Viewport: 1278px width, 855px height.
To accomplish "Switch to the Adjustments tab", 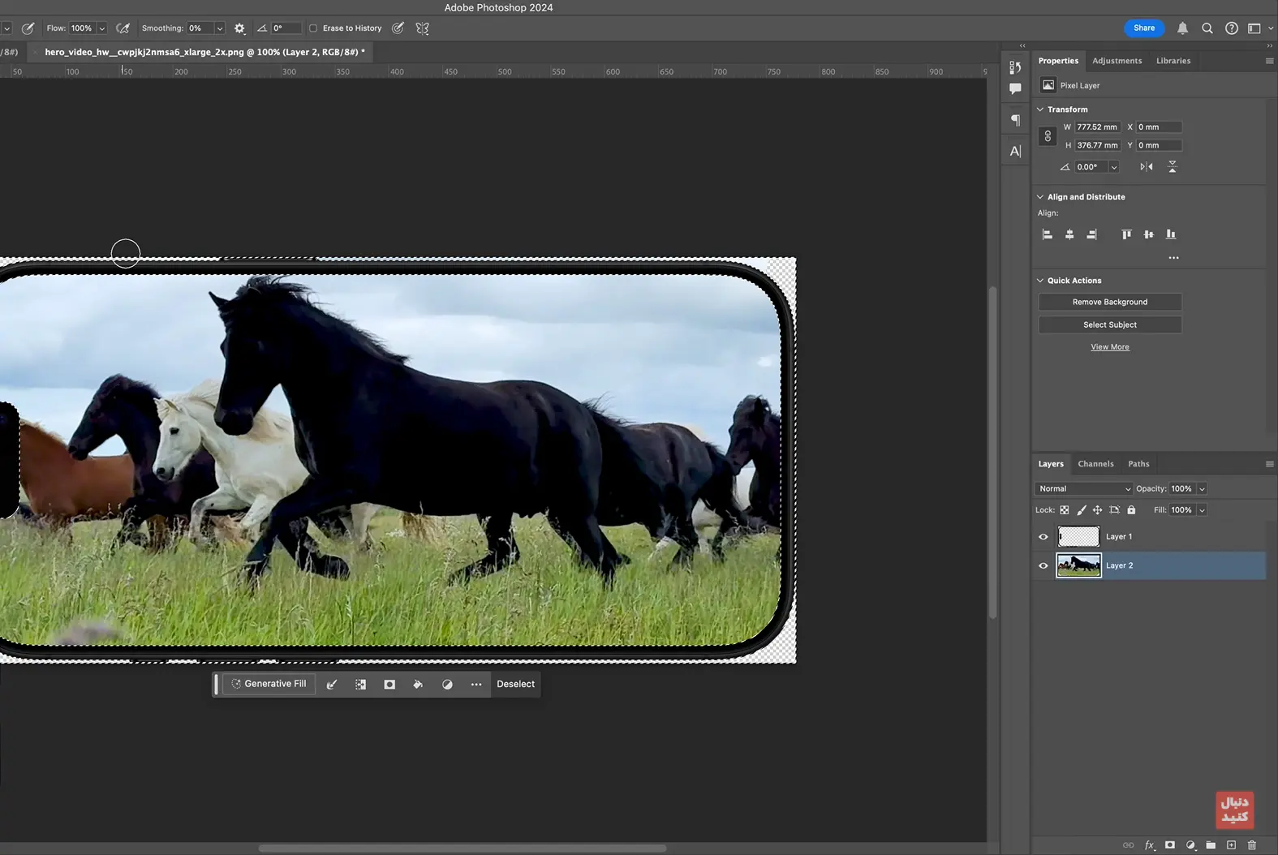I will (x=1117, y=61).
